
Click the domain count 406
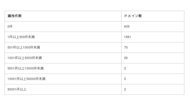(127, 27)
